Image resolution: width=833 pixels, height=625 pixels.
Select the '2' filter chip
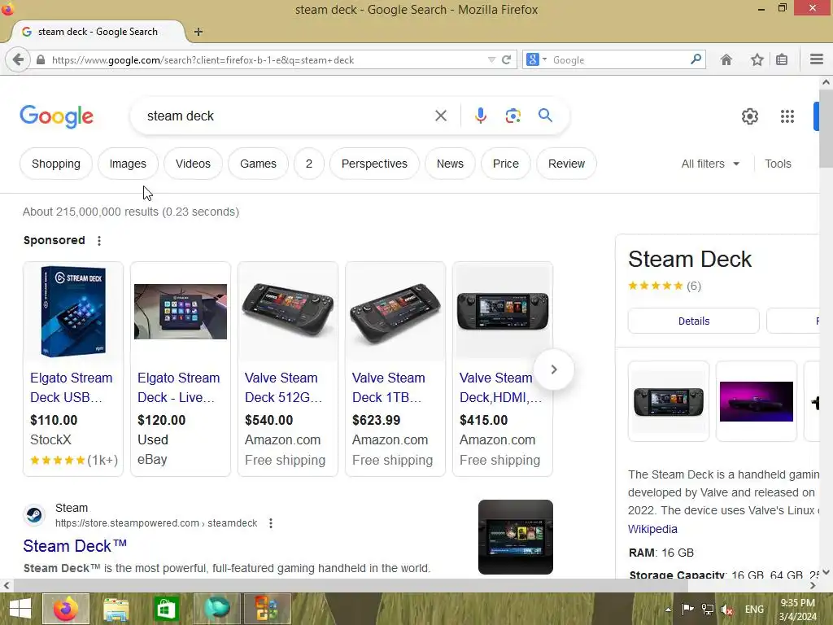pos(308,164)
